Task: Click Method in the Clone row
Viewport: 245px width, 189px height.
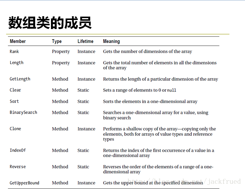Action: point(60,129)
